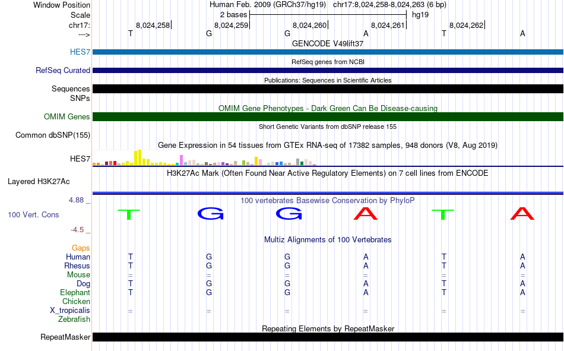Click the first red A in conservation logo
Image resolution: width=564 pixels, height=351 pixels.
[x=366, y=213]
